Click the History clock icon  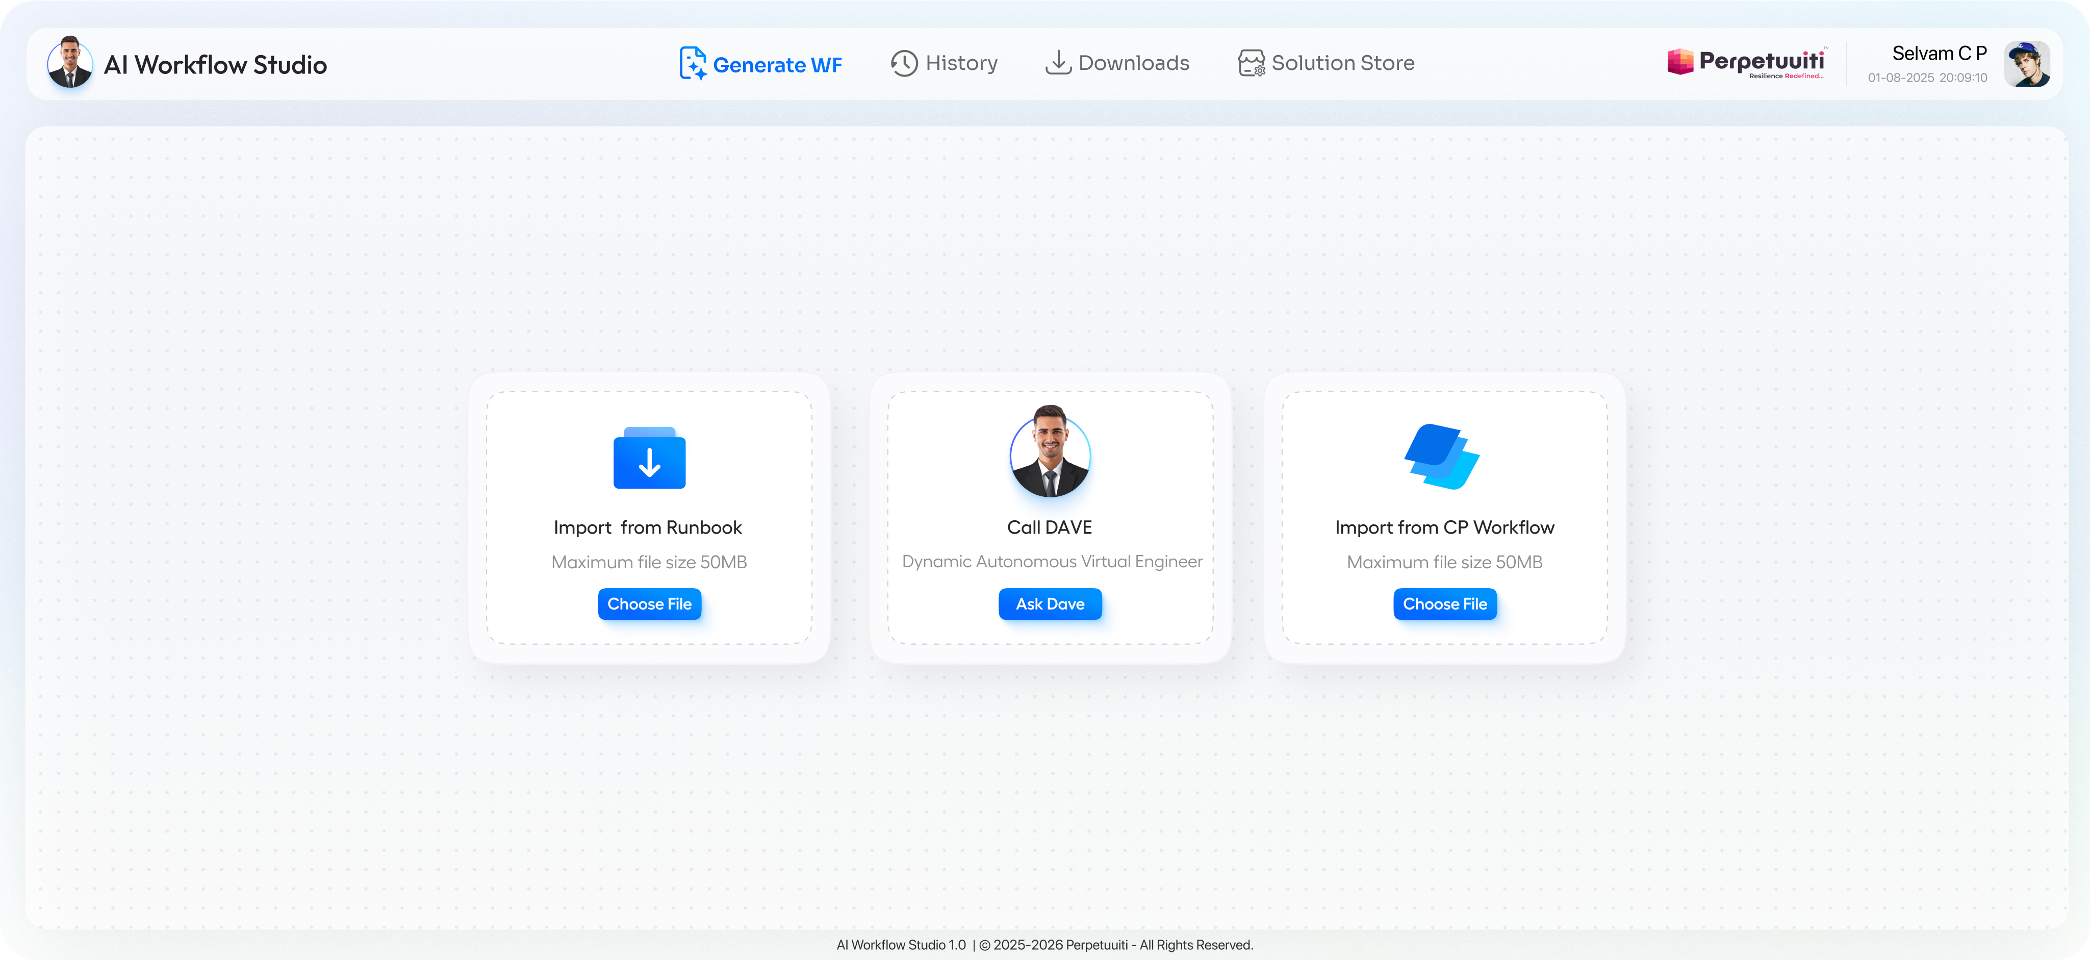click(x=904, y=63)
